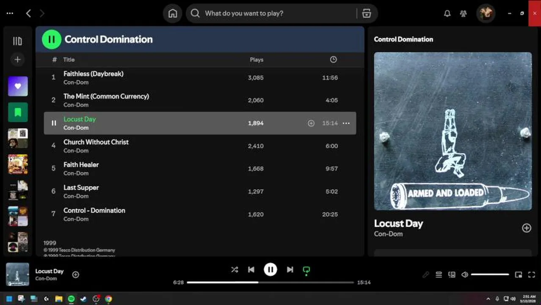Viewport: 541px width, 305px height.
Task: Open Liked Songs in sidebar
Action: [18, 86]
